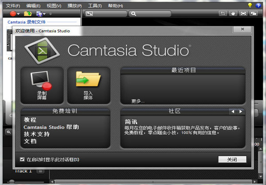
Task: Click the next arrow in 社区 panel
Action: tap(241, 111)
